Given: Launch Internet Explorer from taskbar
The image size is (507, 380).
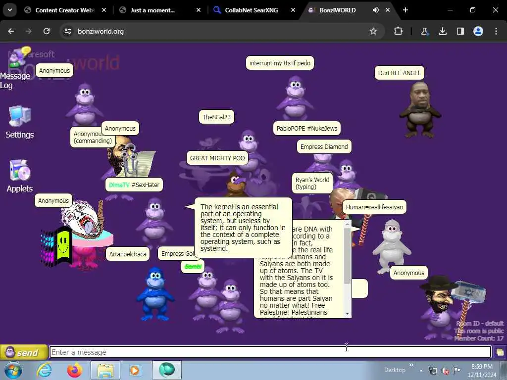Looking at the screenshot, I should [44, 370].
